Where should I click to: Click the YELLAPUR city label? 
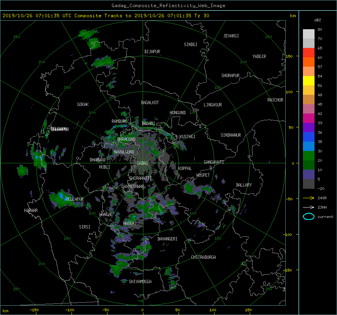coord(75,199)
